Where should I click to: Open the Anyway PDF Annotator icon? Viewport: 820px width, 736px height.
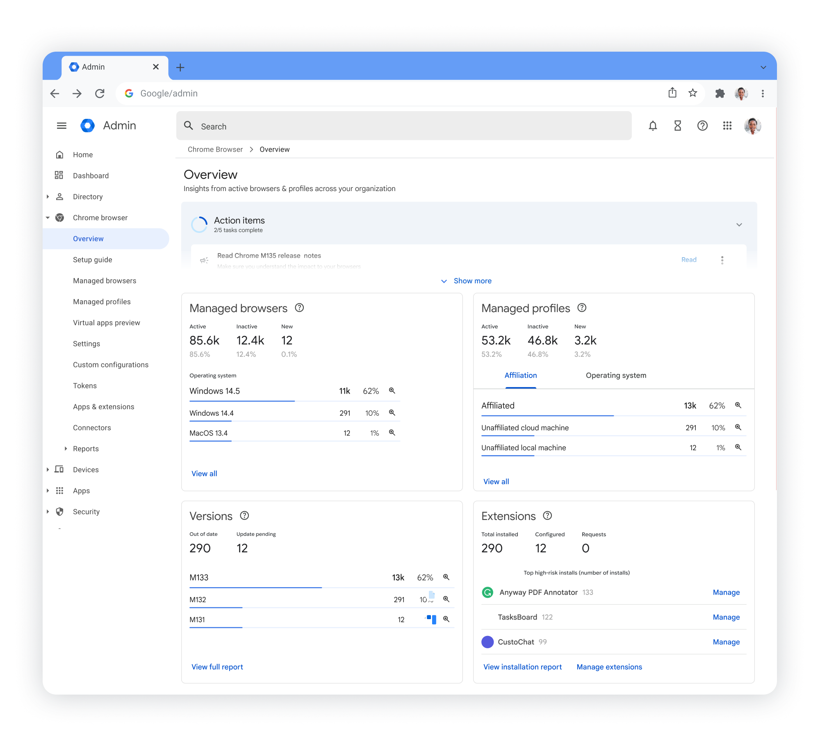point(487,592)
